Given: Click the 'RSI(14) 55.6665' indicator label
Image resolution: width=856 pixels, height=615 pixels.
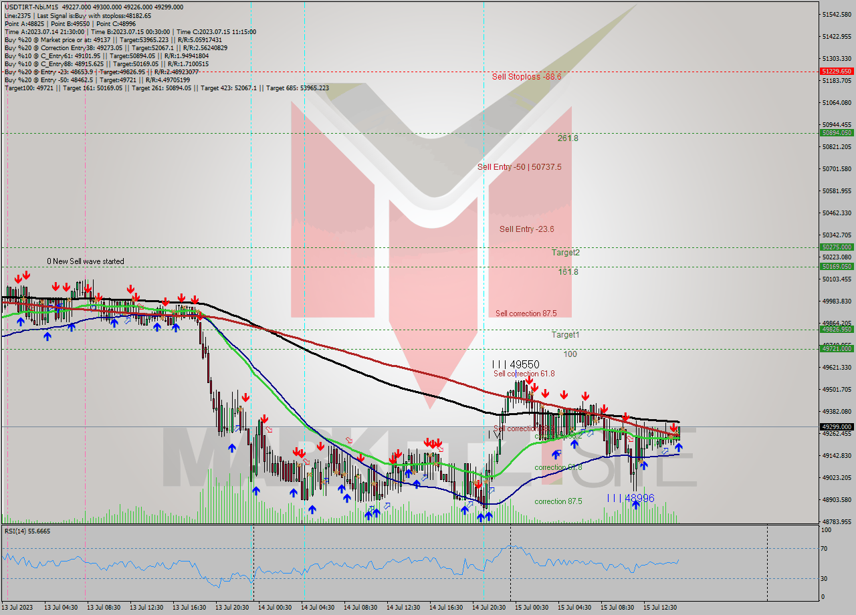Looking at the screenshot, I should pos(27,531).
